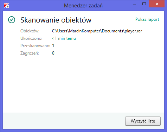Click the green checkmark scan-complete icon

tap(12, 20)
